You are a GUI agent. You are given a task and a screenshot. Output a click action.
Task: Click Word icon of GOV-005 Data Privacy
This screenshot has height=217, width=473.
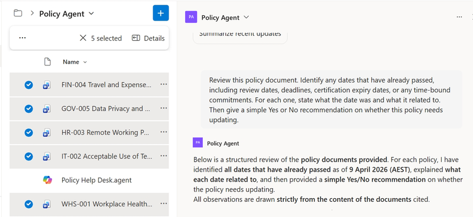47,108
